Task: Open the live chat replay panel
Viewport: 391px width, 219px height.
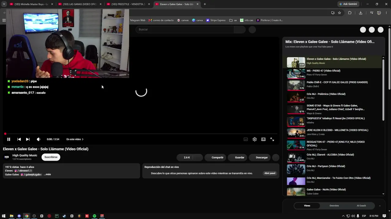Action: coord(270,173)
